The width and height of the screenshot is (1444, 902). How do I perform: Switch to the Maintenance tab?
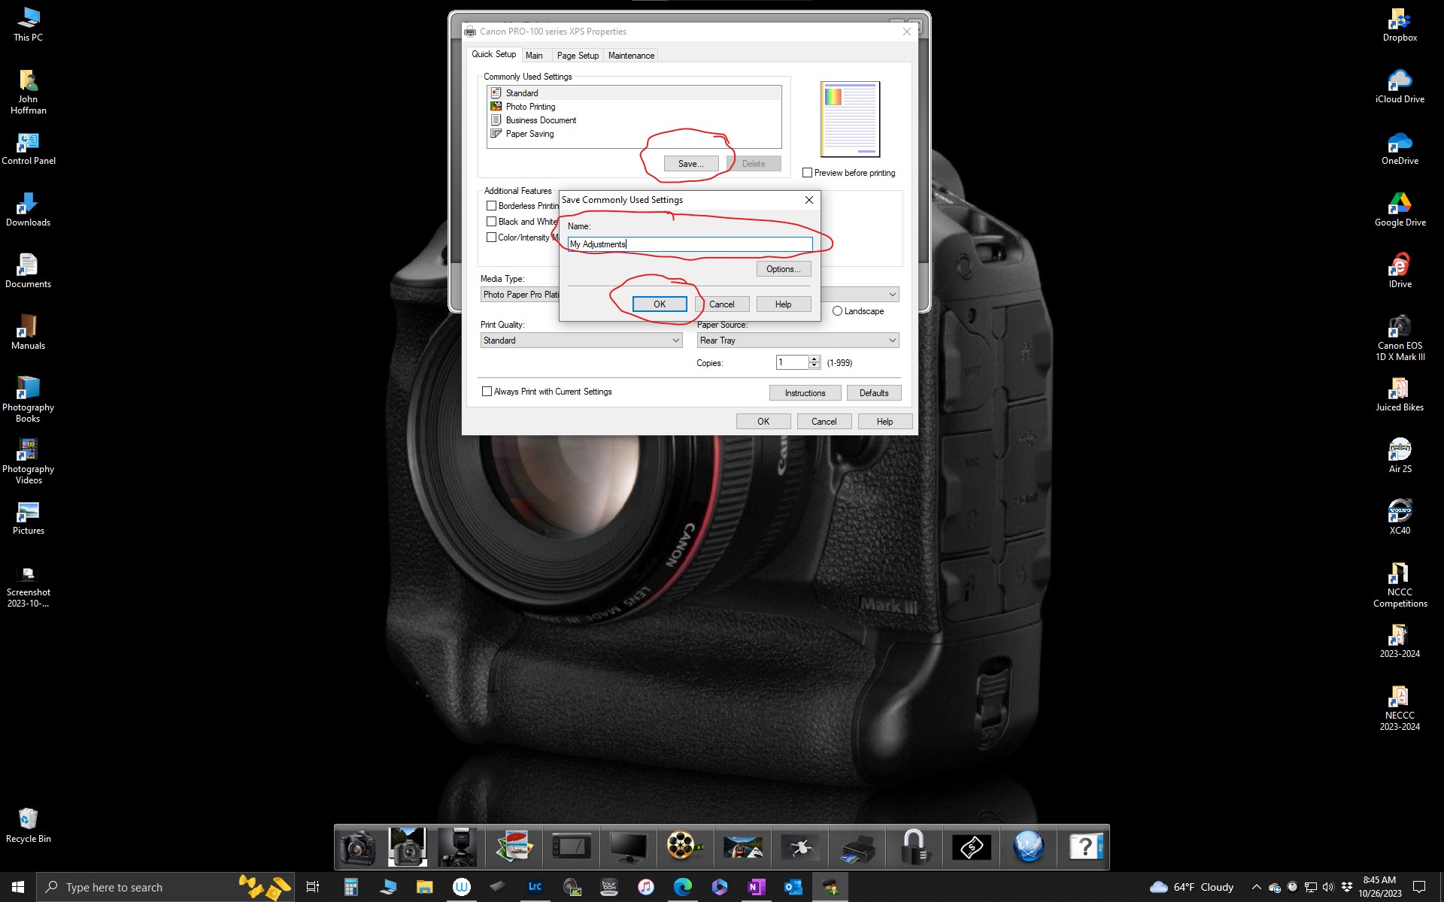click(631, 56)
